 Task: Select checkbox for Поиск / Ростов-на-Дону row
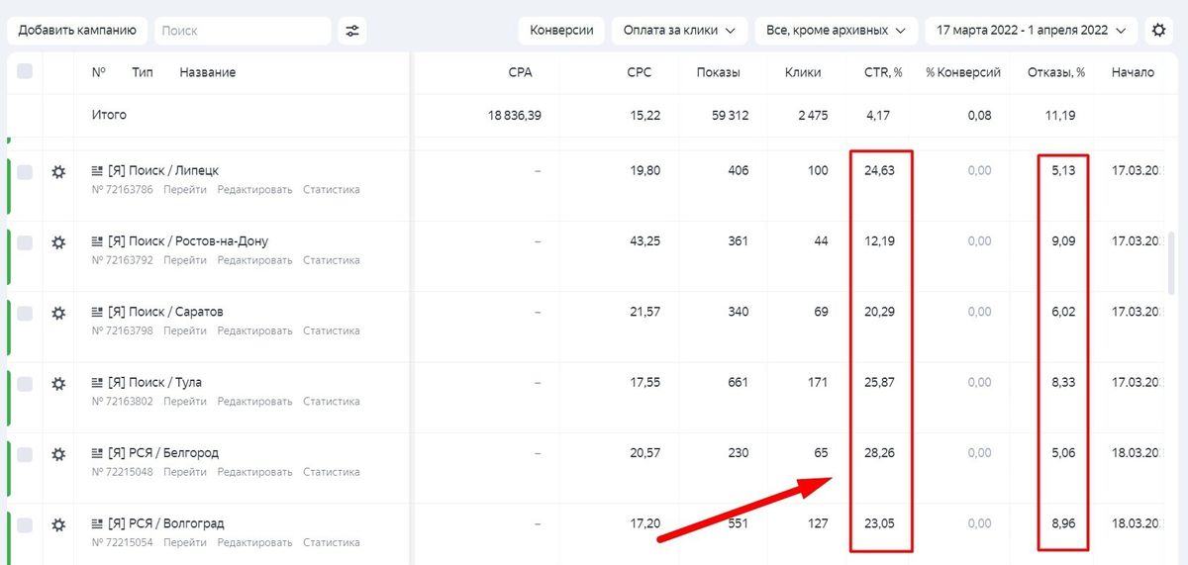point(25,242)
